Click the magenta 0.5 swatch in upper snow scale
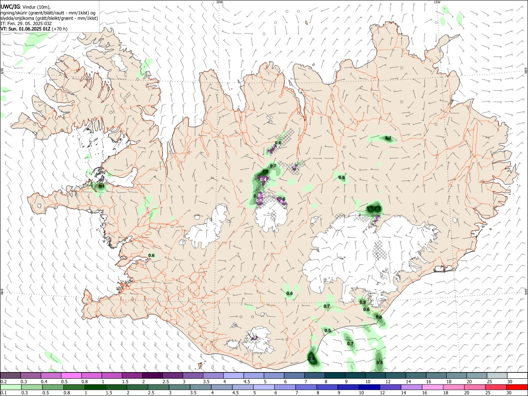This screenshot has height=396, width=528. click(71, 376)
